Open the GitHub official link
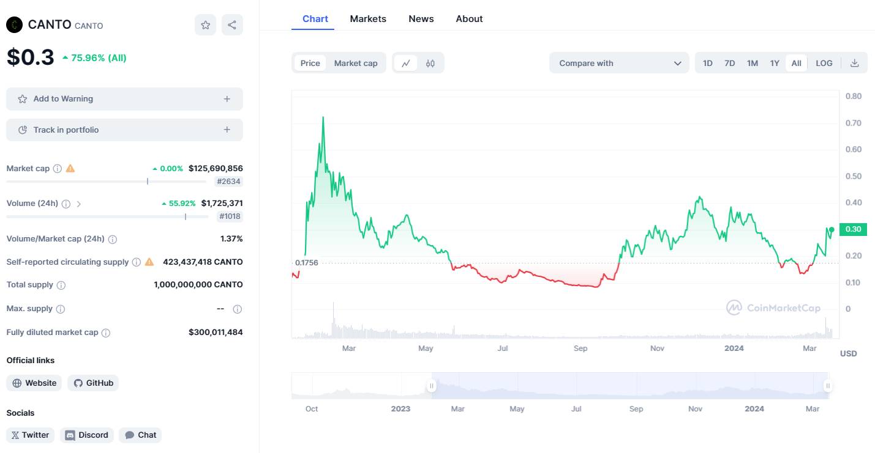The width and height of the screenshot is (875, 453). (93, 383)
